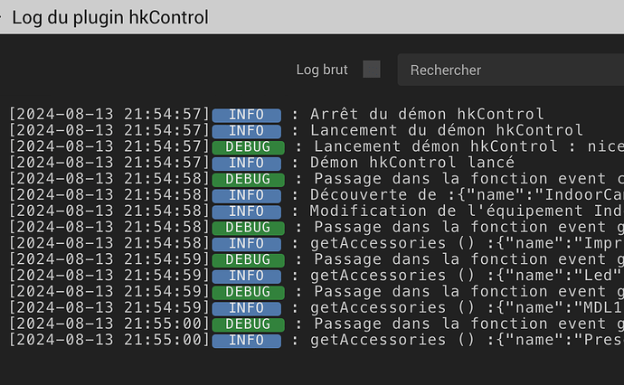Screen dimensions: 624x385
Task: Click the getAccessories 'Pres' log message
Action: click(468, 340)
